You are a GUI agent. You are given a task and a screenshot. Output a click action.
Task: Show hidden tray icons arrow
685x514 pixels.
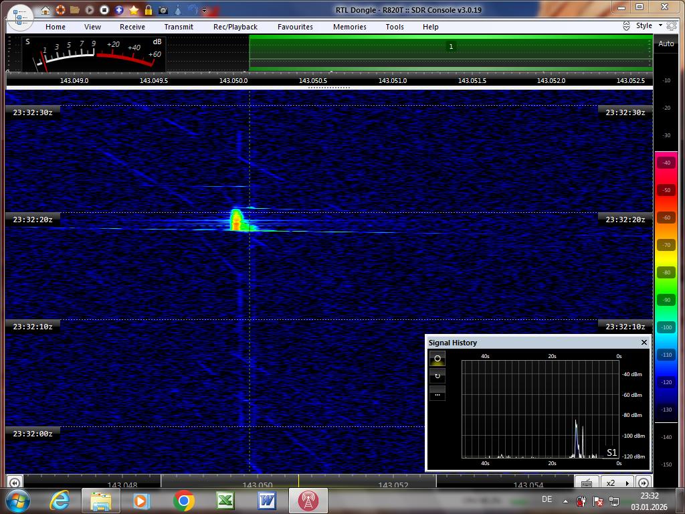tap(565, 501)
